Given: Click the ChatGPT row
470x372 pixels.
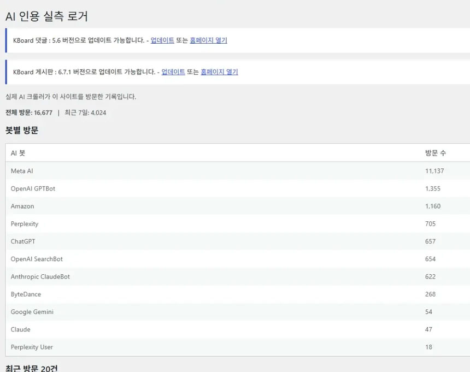Looking at the screenshot, I should pos(238,241).
